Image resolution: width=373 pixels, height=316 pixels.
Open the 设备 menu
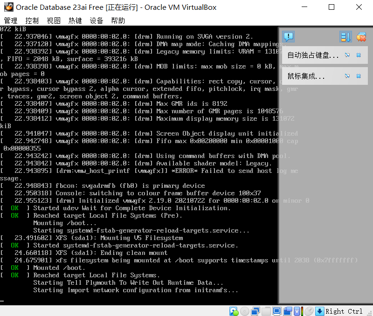coord(97,21)
